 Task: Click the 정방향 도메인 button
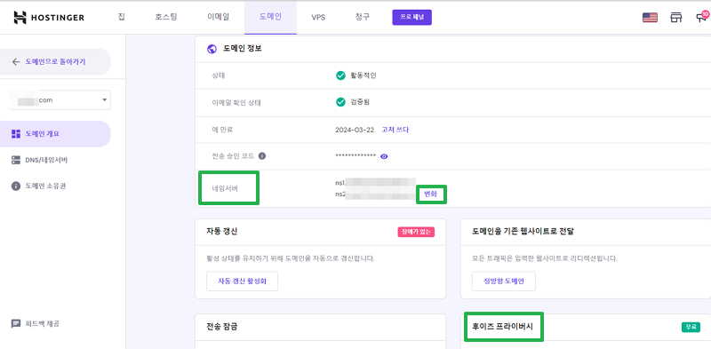click(504, 281)
